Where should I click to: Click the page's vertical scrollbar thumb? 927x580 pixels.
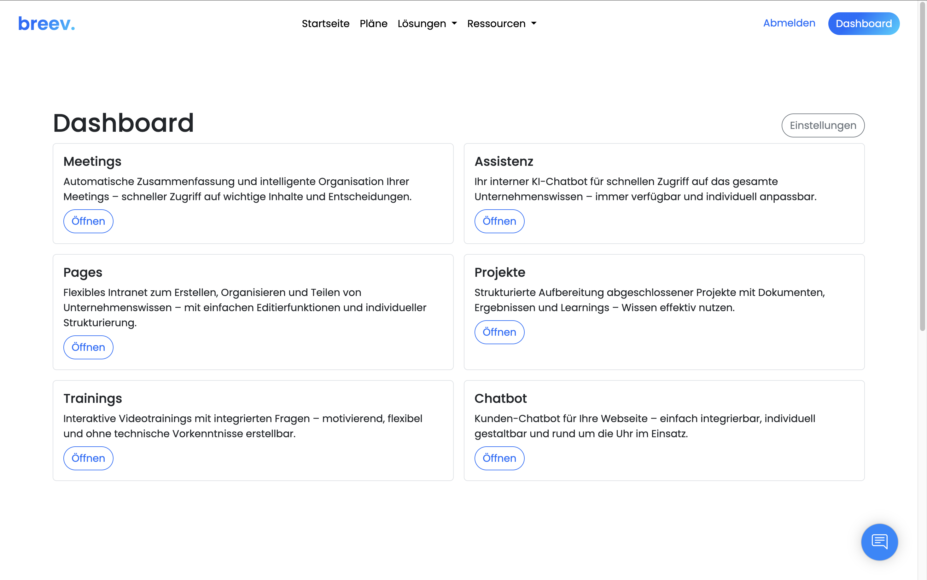coord(922,165)
